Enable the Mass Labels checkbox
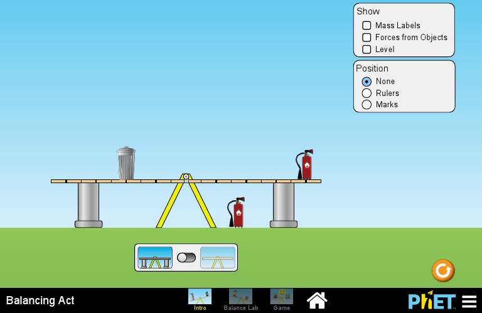The image size is (482, 313). click(367, 25)
